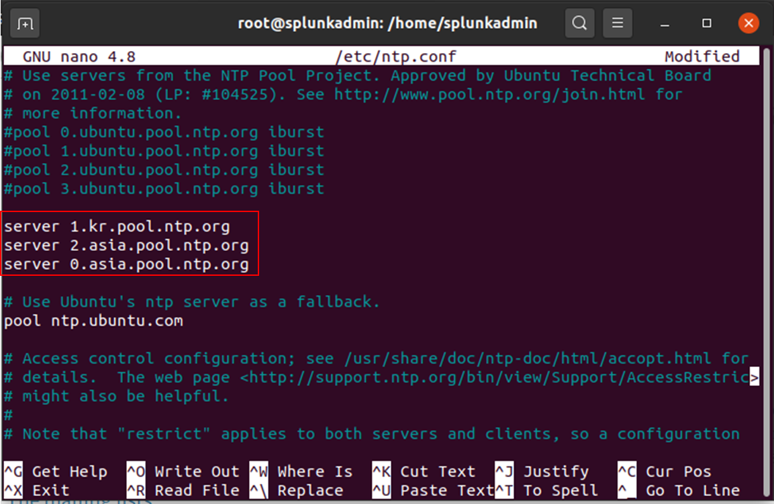This screenshot has width=774, height=504.
Task: Click the '^W Where Is' shortcut
Action: pyautogui.click(x=301, y=471)
